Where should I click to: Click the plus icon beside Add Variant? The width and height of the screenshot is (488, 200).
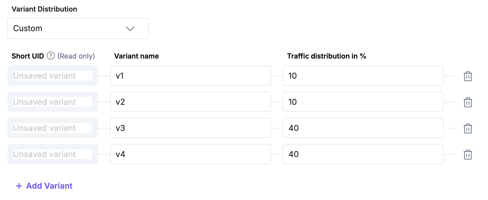19,186
